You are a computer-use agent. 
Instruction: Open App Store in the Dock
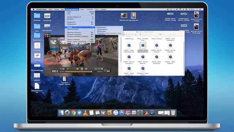(122, 113)
